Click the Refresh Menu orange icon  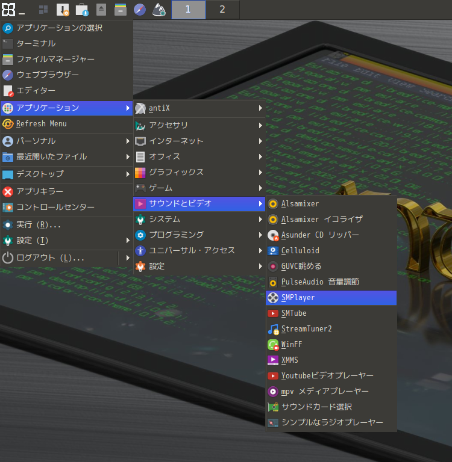tap(8, 124)
